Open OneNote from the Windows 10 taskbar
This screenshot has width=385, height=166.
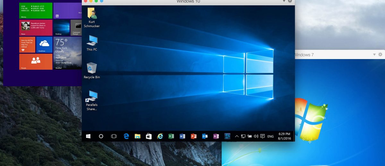click(216, 136)
